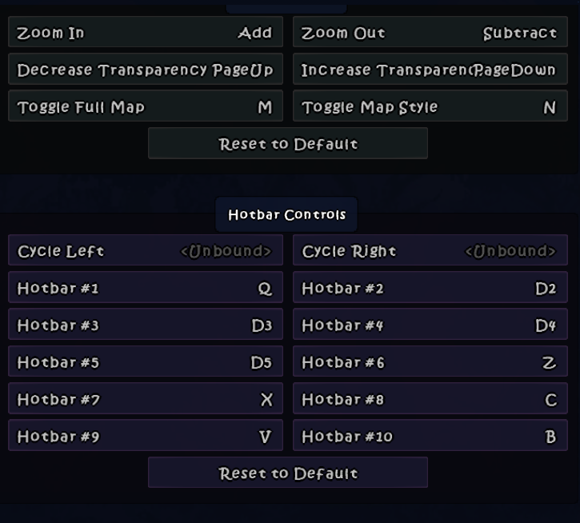Rebind Toggle Full Map key M
Viewport: 580px width, 523px height.
point(146,106)
